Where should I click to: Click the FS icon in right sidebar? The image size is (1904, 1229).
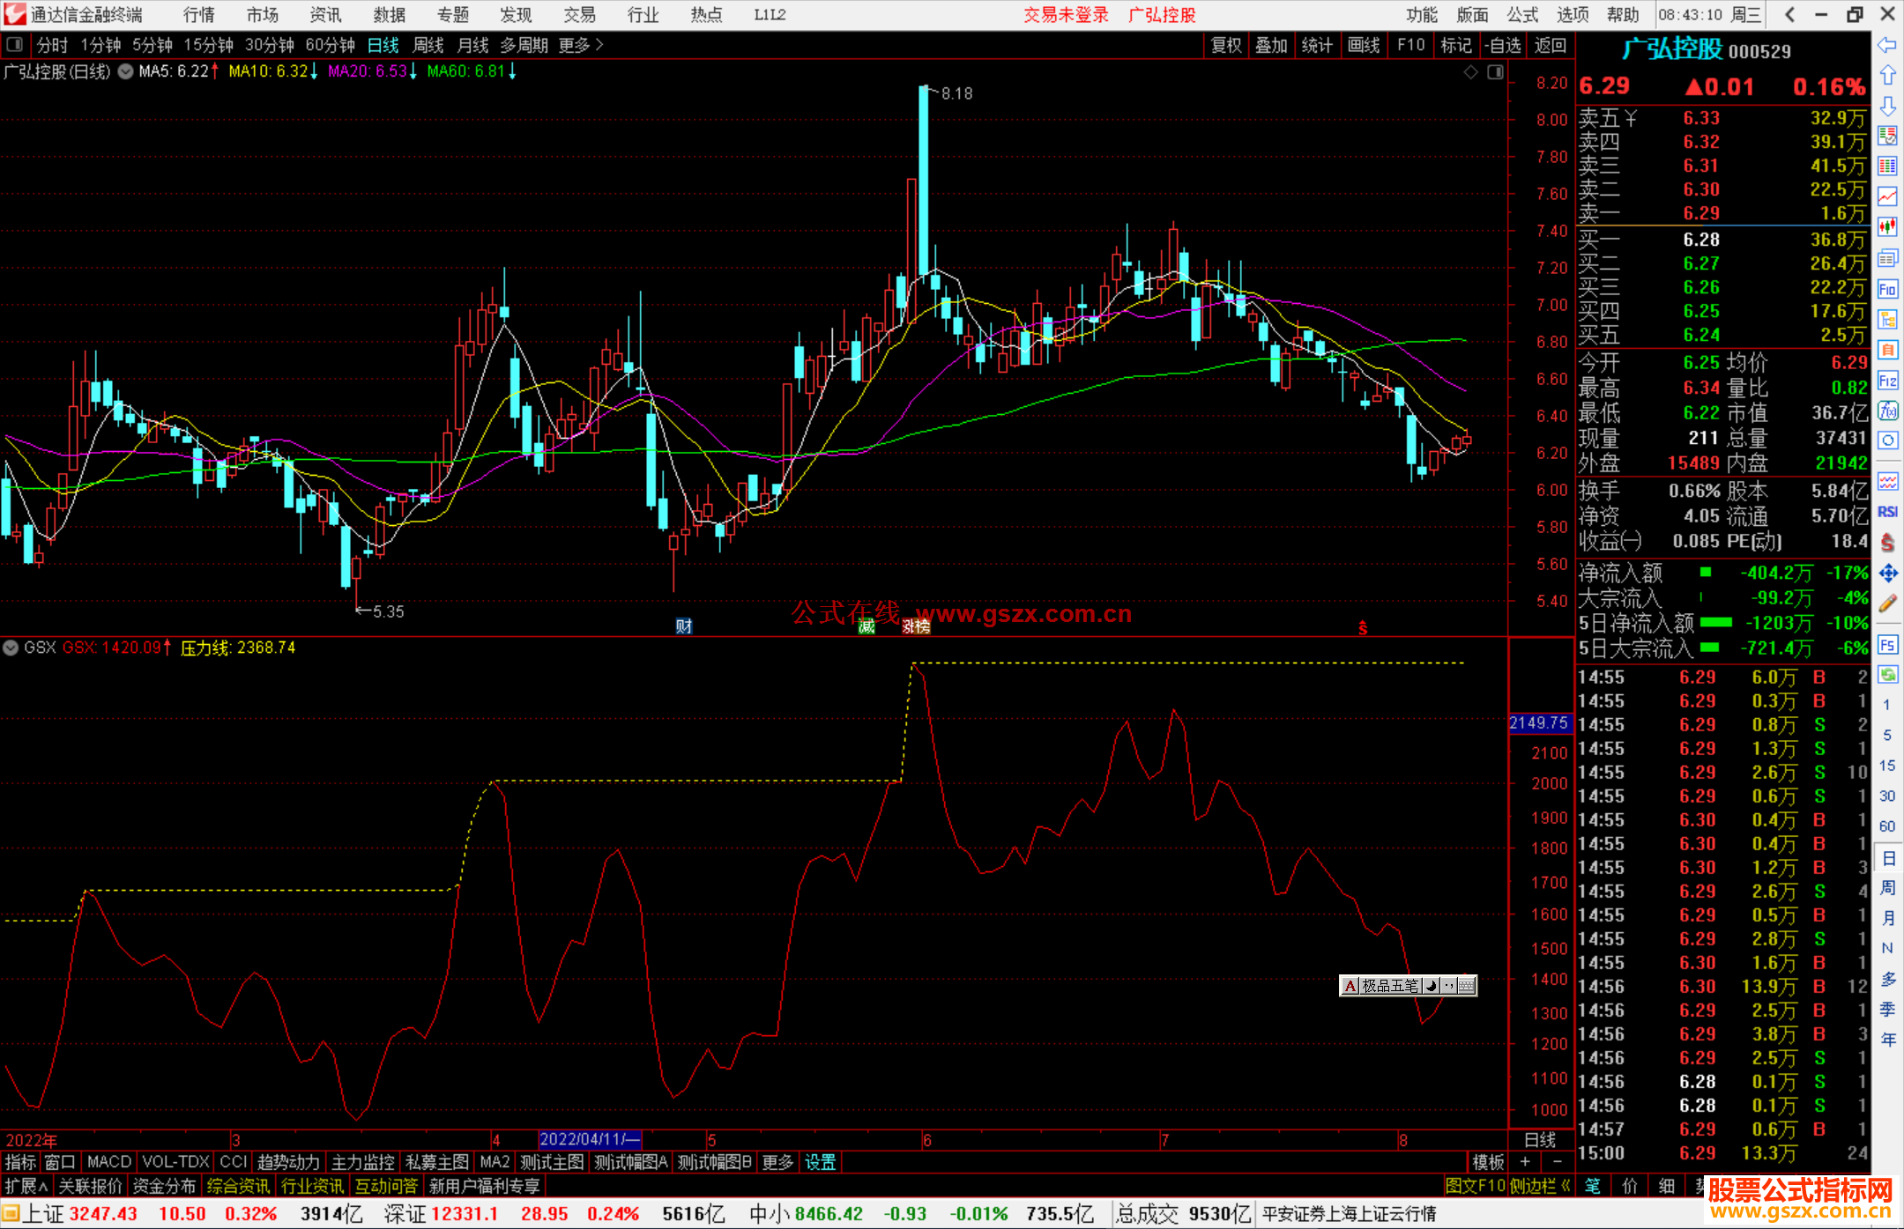coord(1887,645)
